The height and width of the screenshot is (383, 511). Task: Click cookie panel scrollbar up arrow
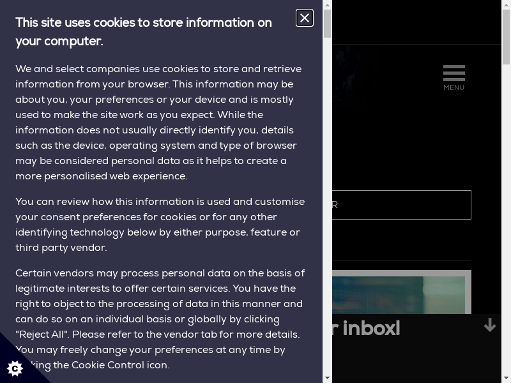(327, 5)
